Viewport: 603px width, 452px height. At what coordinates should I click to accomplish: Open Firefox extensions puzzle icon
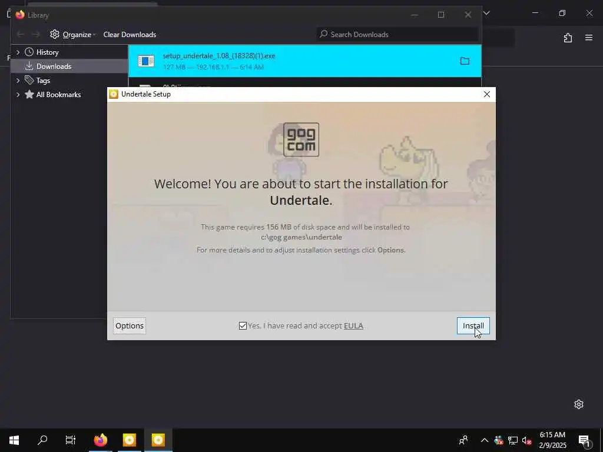pyautogui.click(x=568, y=38)
